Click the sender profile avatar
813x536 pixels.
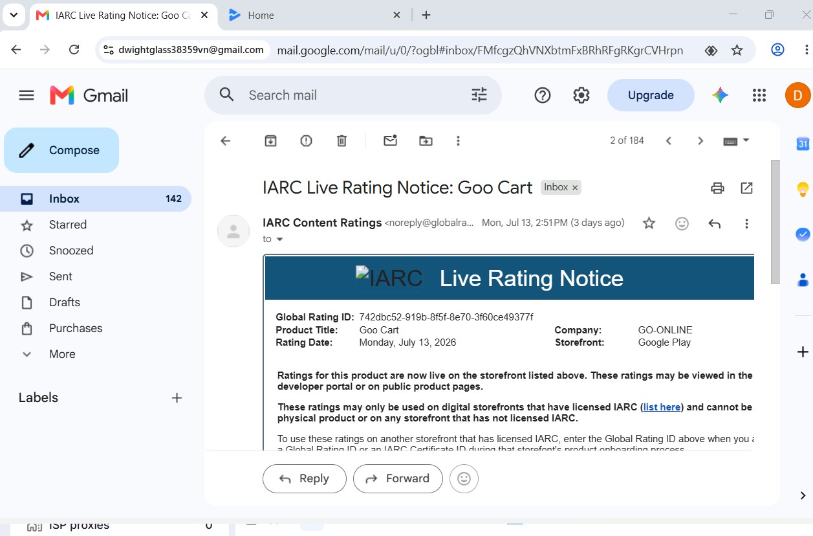click(233, 231)
